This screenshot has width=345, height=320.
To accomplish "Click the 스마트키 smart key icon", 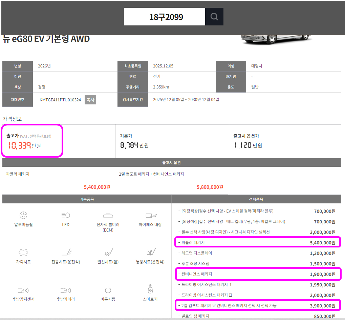I will [x=150, y=289].
